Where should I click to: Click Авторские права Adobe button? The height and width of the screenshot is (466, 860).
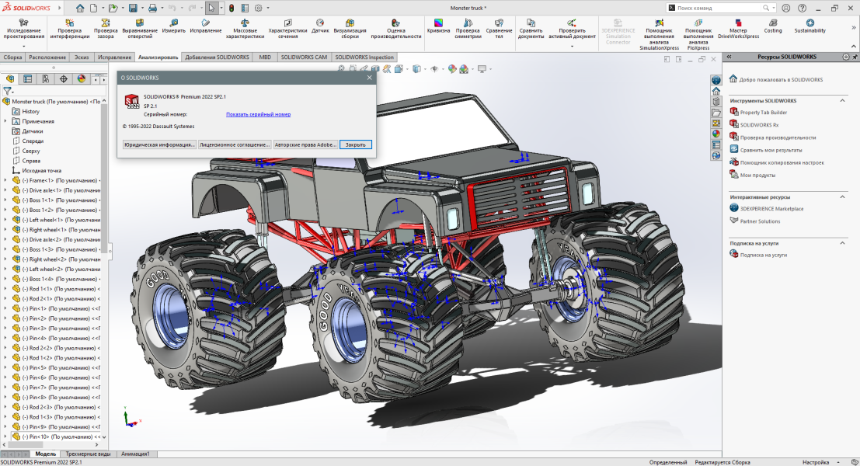(x=305, y=144)
